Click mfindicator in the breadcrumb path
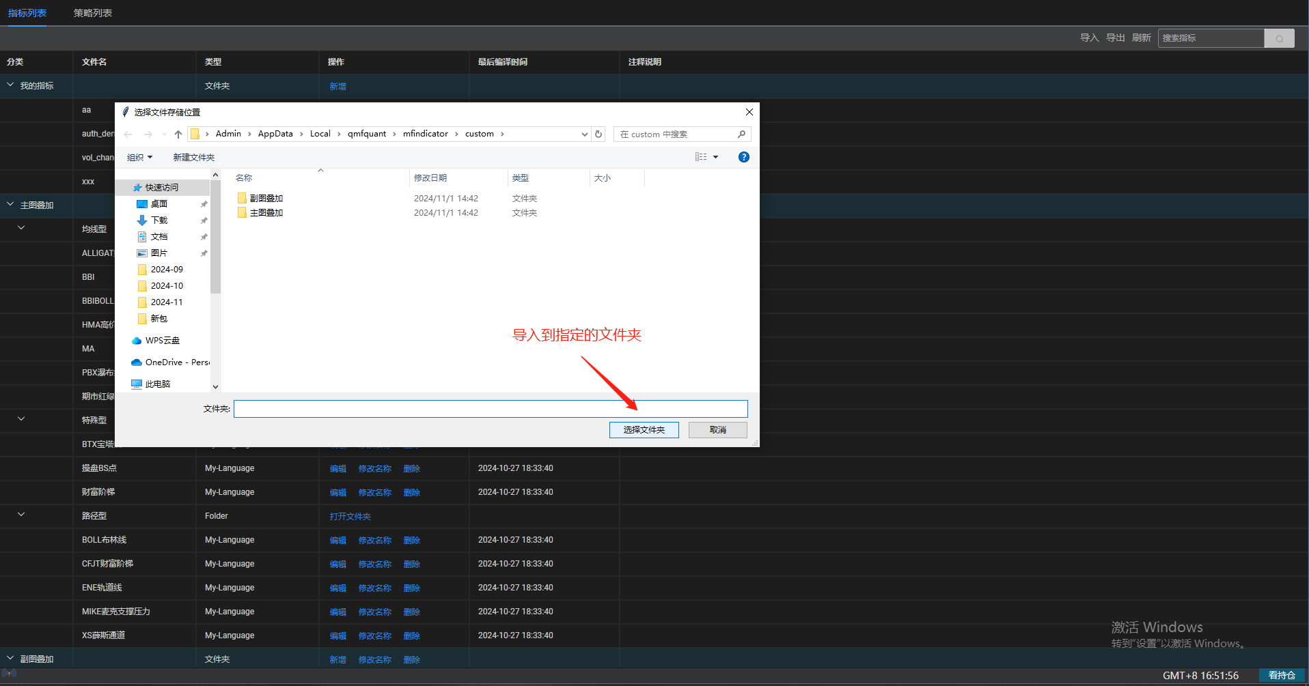This screenshot has width=1309, height=686. pyautogui.click(x=426, y=134)
